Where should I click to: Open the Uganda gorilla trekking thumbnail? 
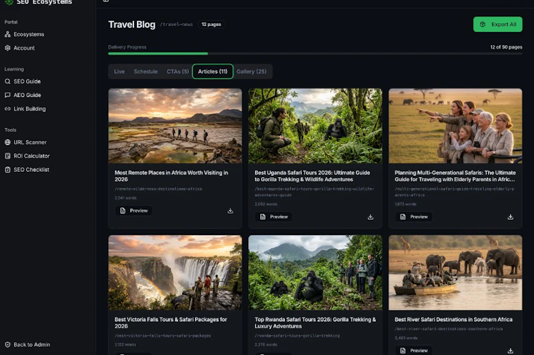(x=315, y=126)
